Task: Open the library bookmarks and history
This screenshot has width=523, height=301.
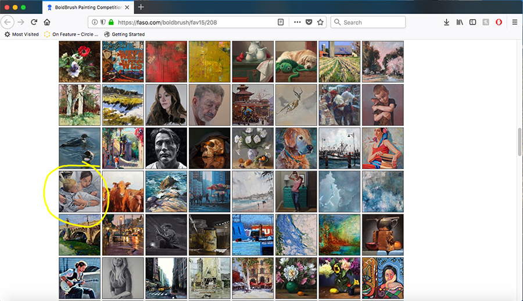Action: (460, 22)
